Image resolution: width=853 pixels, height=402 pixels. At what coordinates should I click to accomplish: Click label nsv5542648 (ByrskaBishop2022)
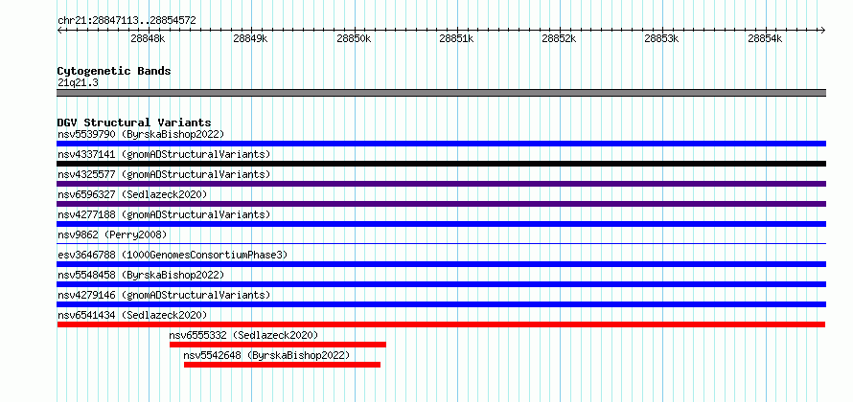click(266, 355)
